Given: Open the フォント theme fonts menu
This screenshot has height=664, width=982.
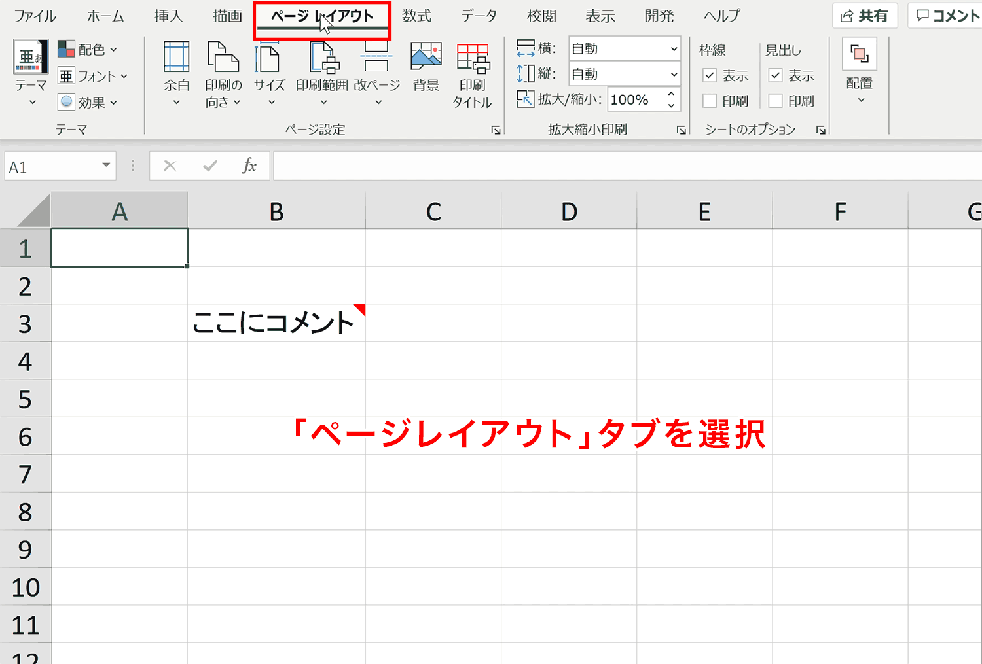Looking at the screenshot, I should click(92, 76).
